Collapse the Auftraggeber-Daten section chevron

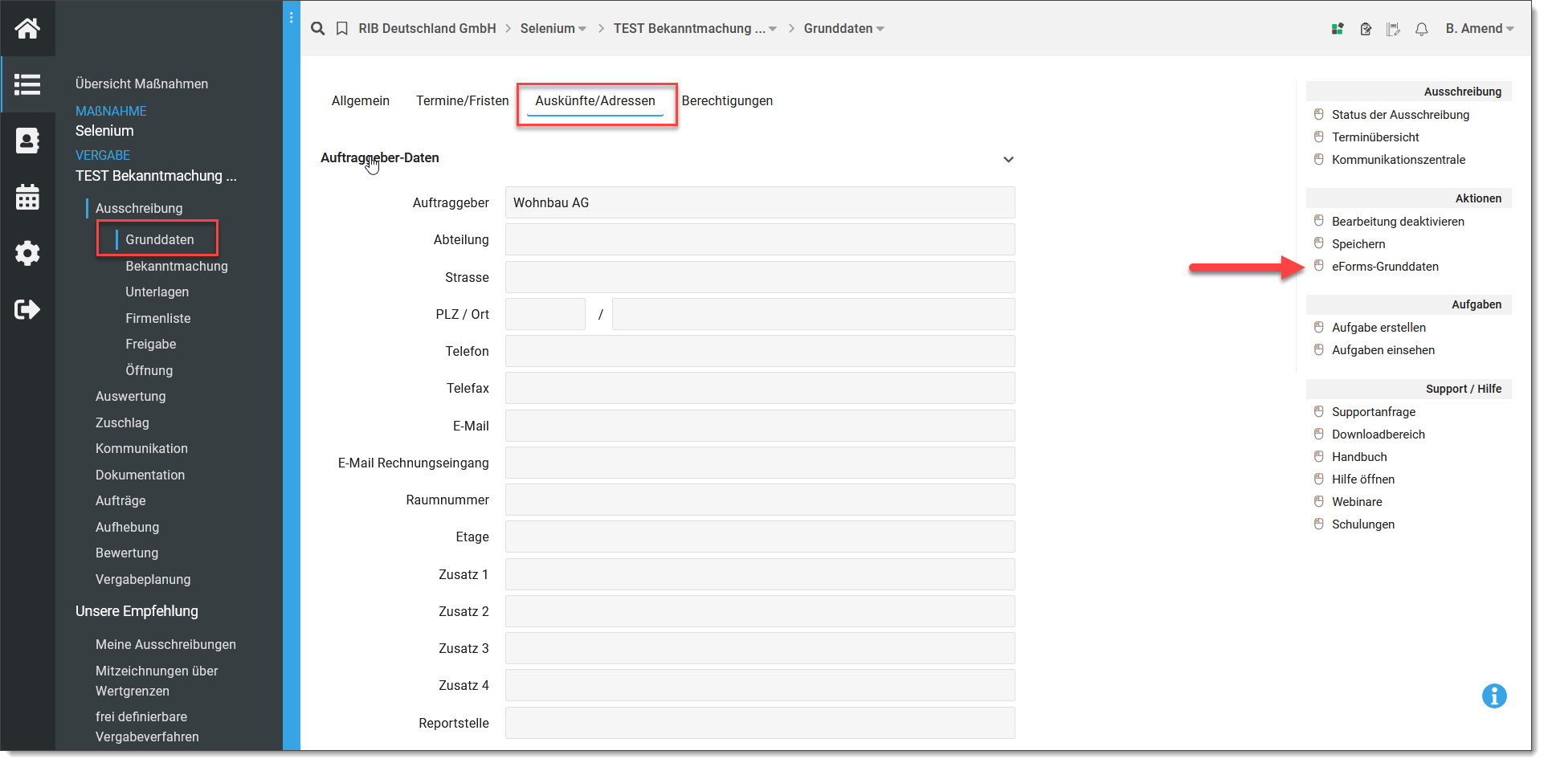1008,159
